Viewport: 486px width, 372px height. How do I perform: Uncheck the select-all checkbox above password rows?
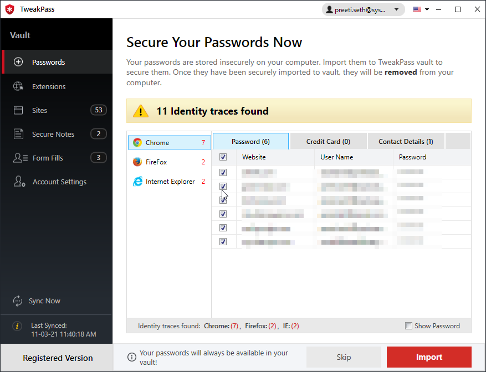pyautogui.click(x=223, y=157)
